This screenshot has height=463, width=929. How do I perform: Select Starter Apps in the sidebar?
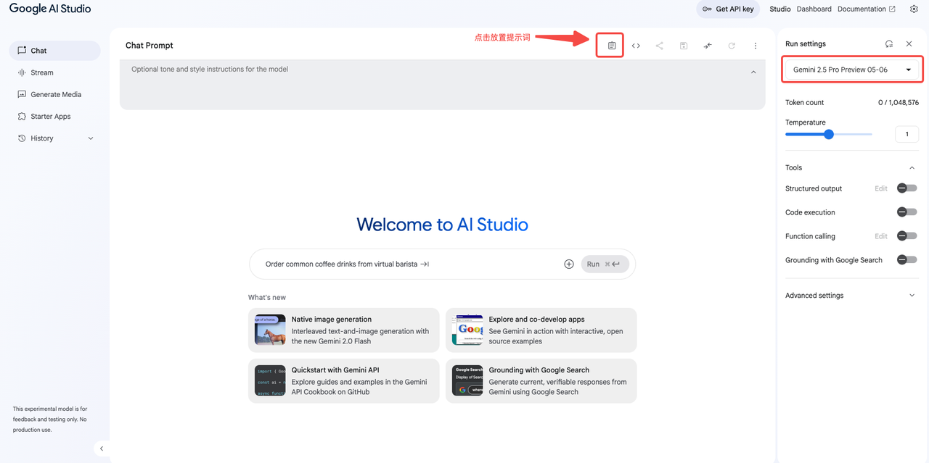pyautogui.click(x=54, y=116)
